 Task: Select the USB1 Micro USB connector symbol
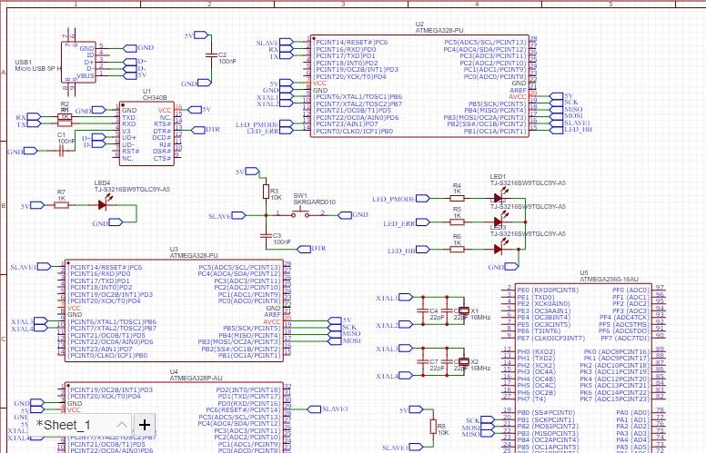(78, 63)
